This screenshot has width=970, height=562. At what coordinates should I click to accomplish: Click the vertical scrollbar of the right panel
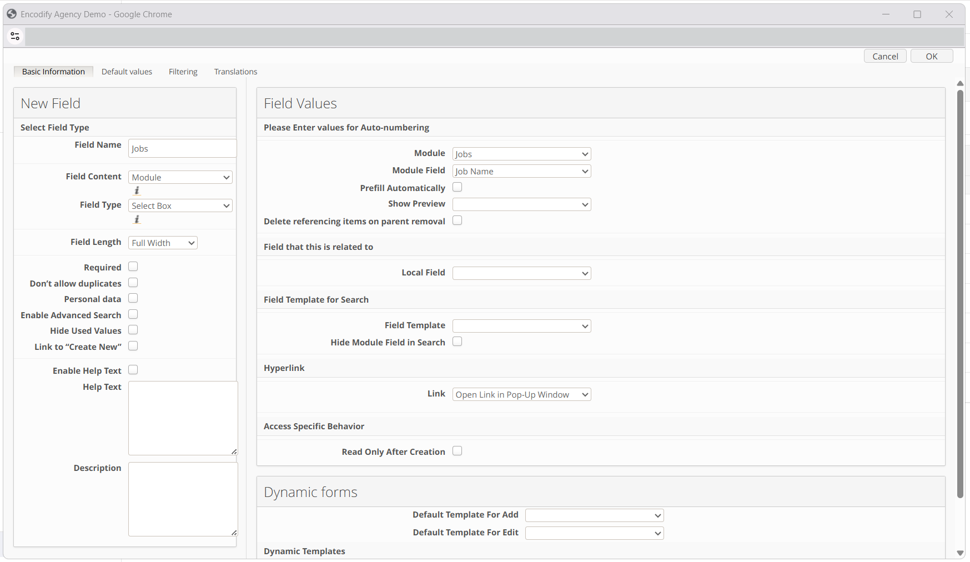[960, 294]
